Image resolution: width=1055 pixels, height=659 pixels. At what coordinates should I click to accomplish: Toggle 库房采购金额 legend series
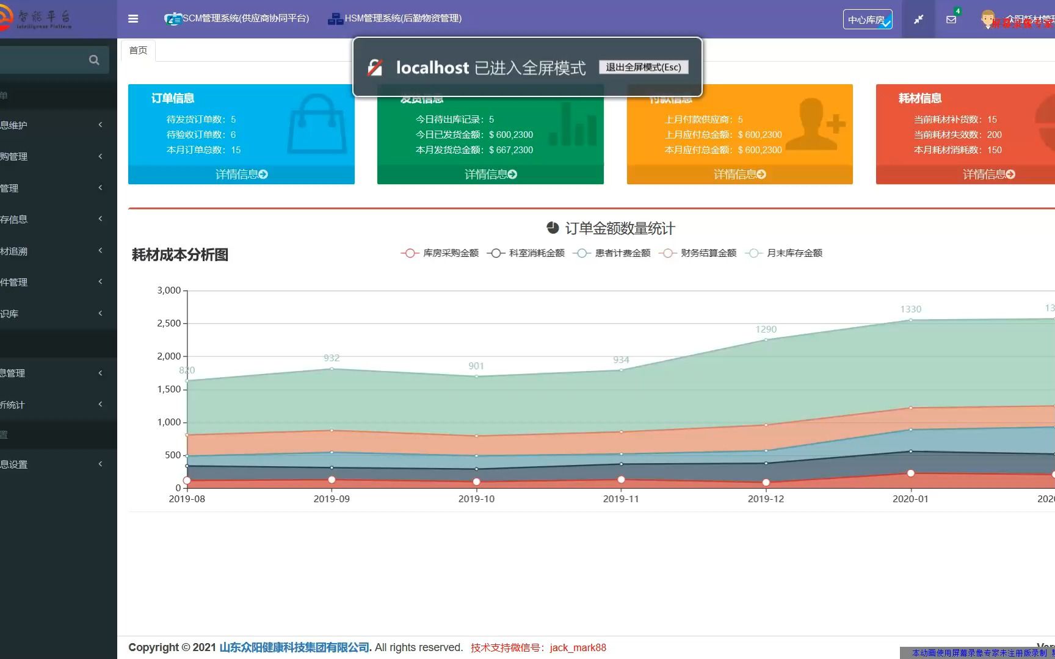click(x=440, y=253)
